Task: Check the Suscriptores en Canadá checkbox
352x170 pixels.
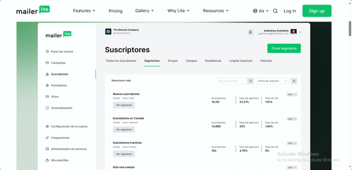Action: [x=109, y=118]
